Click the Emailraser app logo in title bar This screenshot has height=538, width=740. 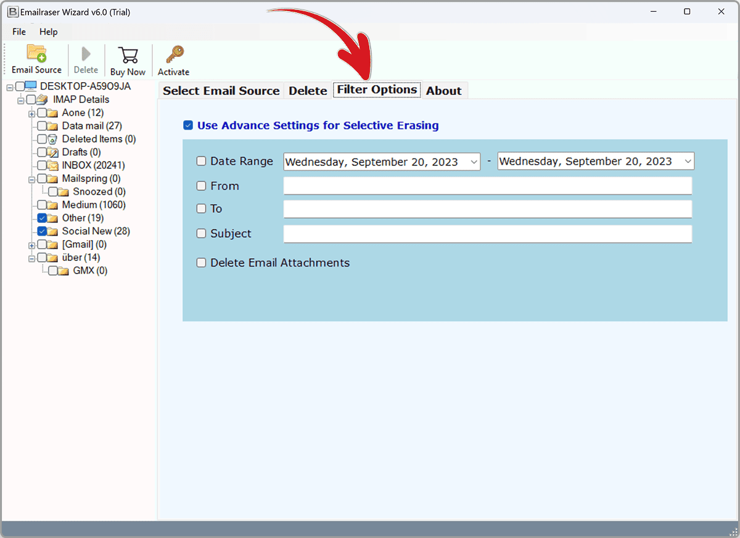(12, 12)
